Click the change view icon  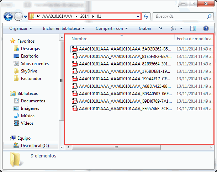tap(174, 28)
